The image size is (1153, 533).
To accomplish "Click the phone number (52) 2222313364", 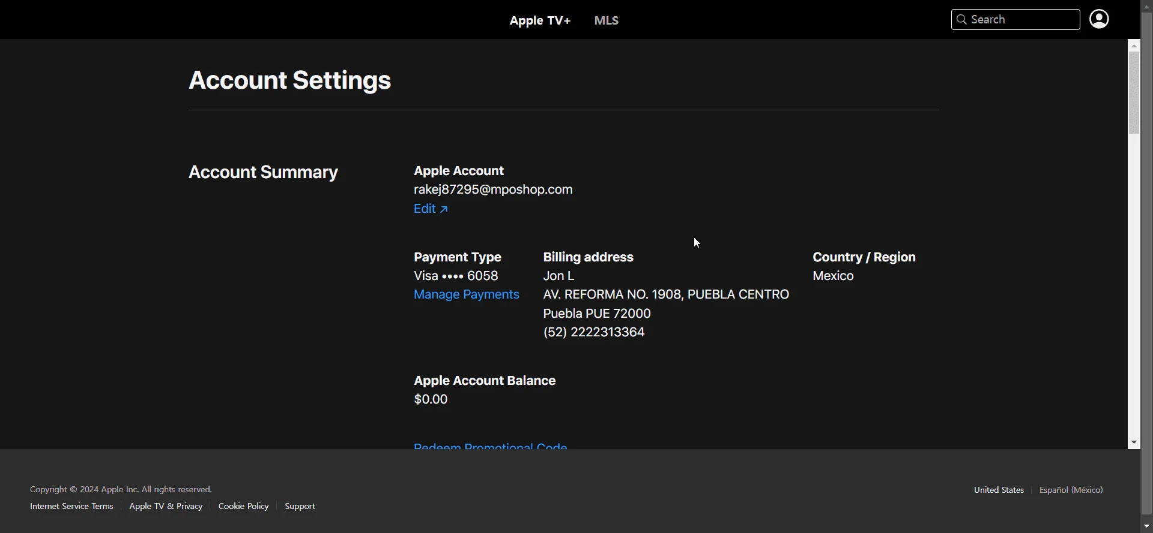I will click(593, 332).
